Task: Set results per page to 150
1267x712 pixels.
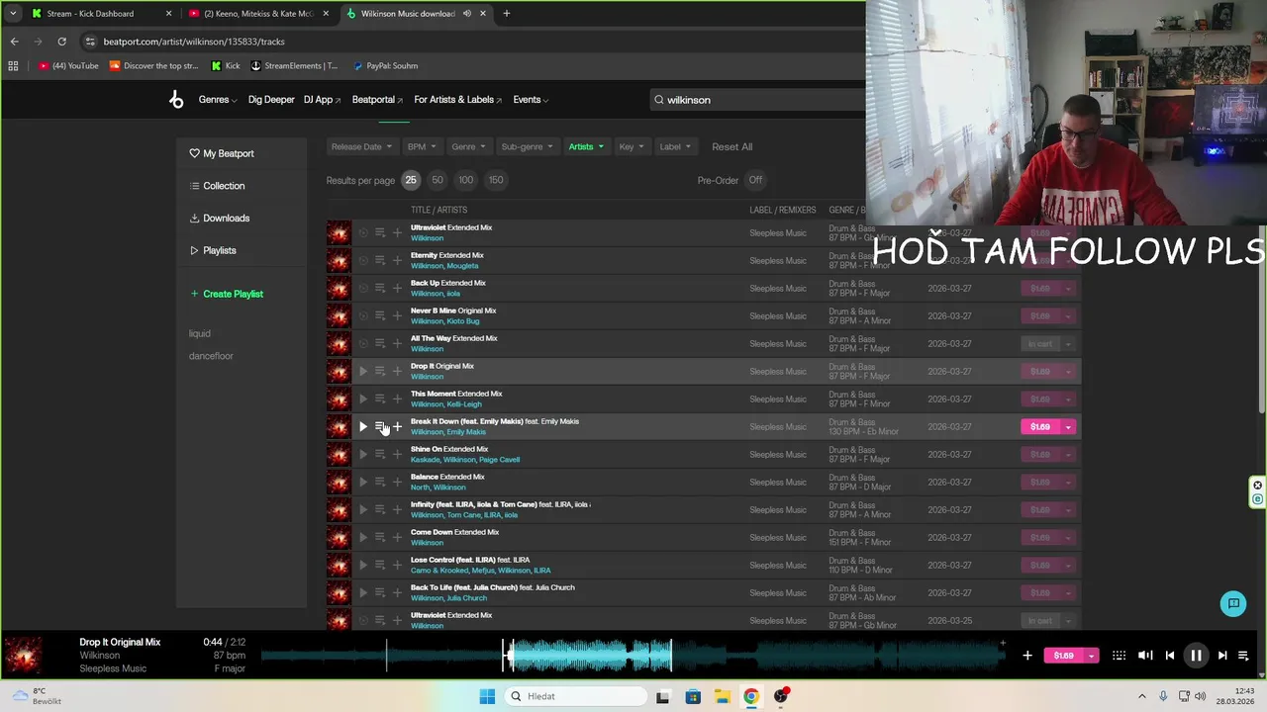Action: pos(496,180)
